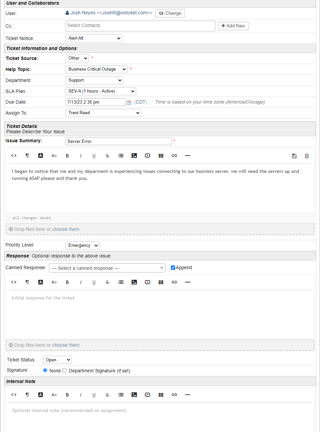This screenshot has height=432, width=320.
Task: Toggle a bulleted list in the Internal Note editor
Action: pos(121,394)
